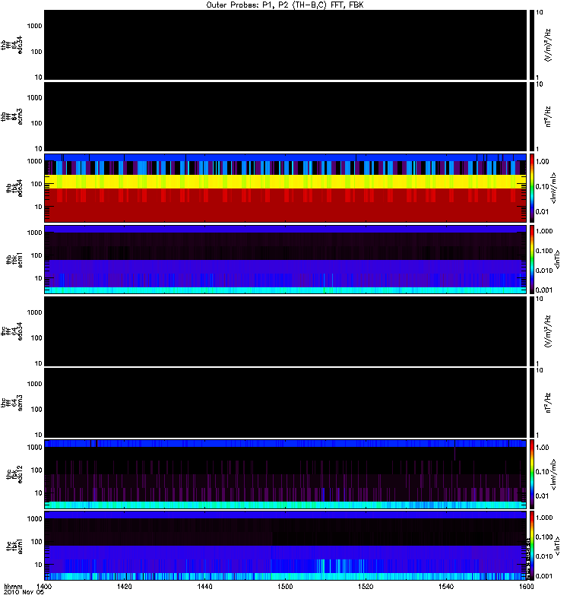Click the 1600 time axis label
This screenshot has width=570, height=608.
[x=526, y=586]
